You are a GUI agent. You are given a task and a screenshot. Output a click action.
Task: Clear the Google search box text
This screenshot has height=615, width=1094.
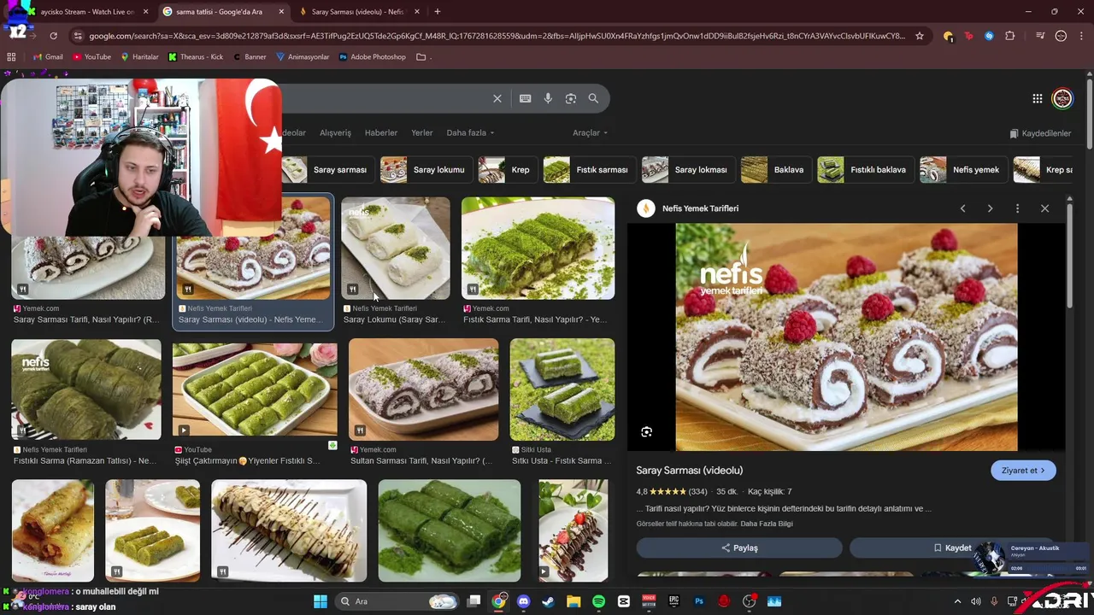(497, 98)
